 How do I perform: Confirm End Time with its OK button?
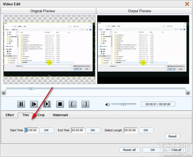pyautogui.click(x=93, y=130)
